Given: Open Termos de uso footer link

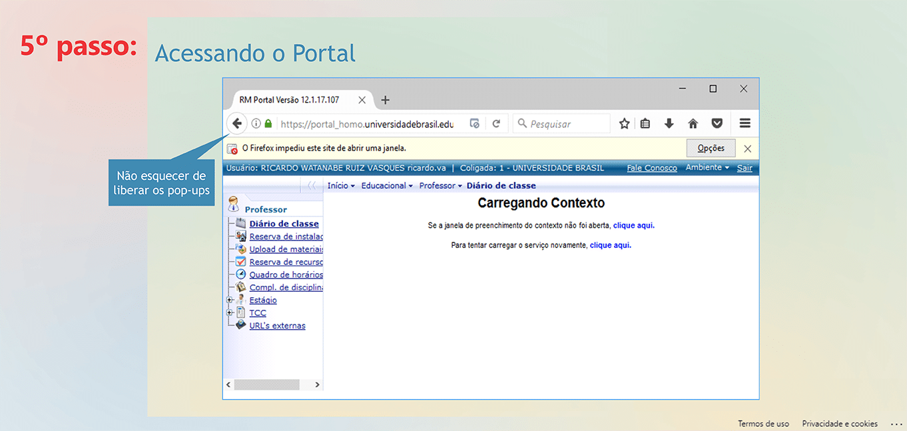Looking at the screenshot, I should (763, 424).
